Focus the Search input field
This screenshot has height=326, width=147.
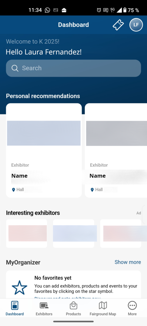(73, 68)
